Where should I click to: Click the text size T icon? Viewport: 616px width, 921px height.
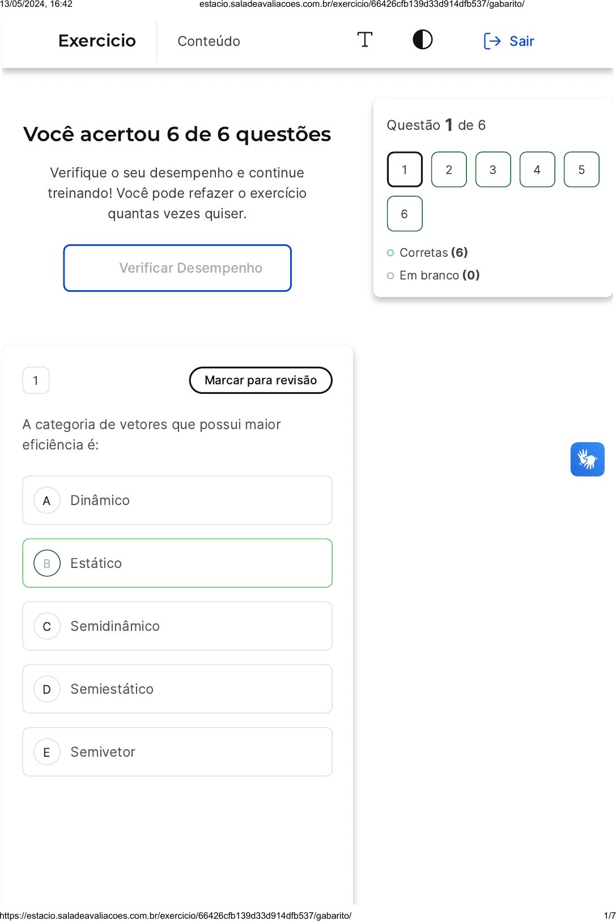[x=365, y=40]
